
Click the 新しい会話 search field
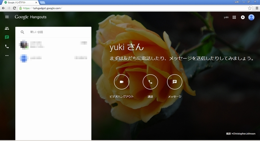(x=53, y=32)
